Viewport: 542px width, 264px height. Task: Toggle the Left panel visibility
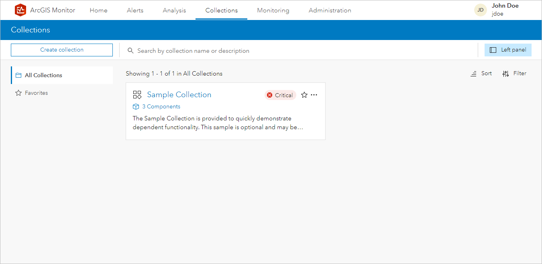pos(508,50)
